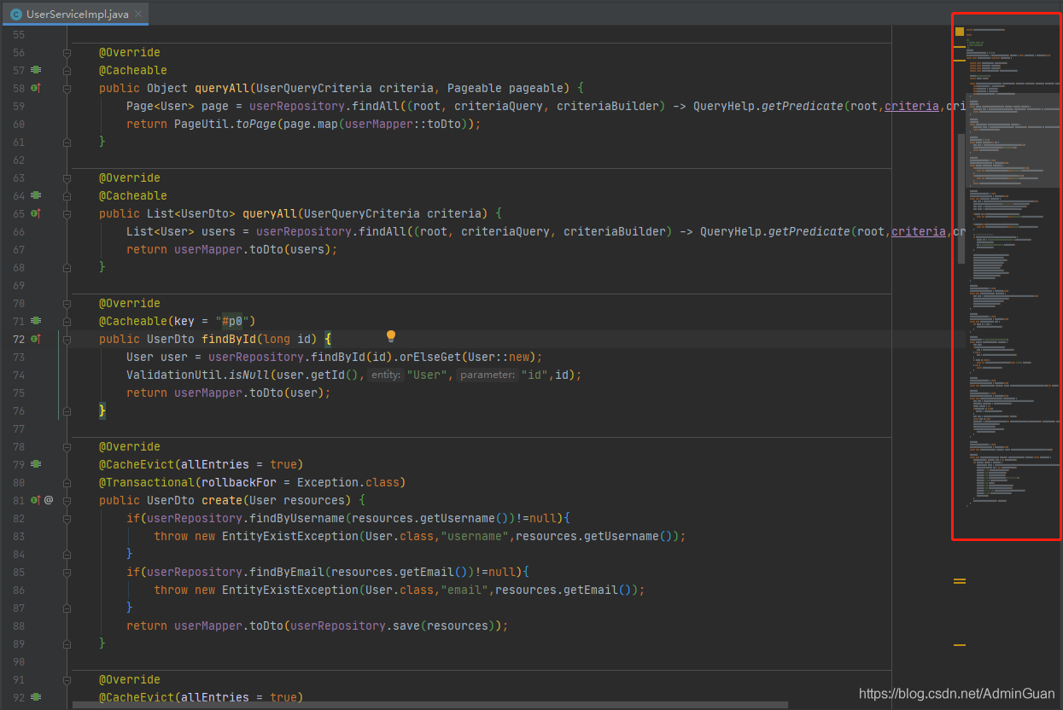Viewport: 1063px width, 710px height.
Task: Click the underlined criteria argument on line 58
Action: (912, 106)
